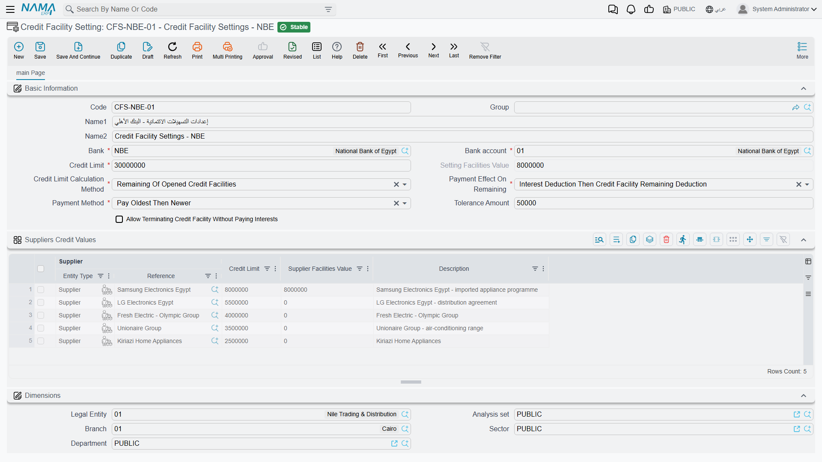Image resolution: width=822 pixels, height=462 pixels.
Task: Delete selected supplier grid rows
Action: point(666,240)
